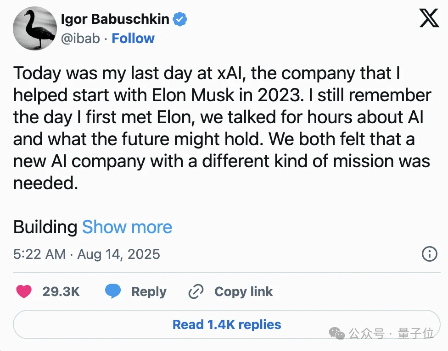This screenshot has height=351, width=448.
Task: Open the 5:22 AM Aug 14 timestamp
Action: 87,254
